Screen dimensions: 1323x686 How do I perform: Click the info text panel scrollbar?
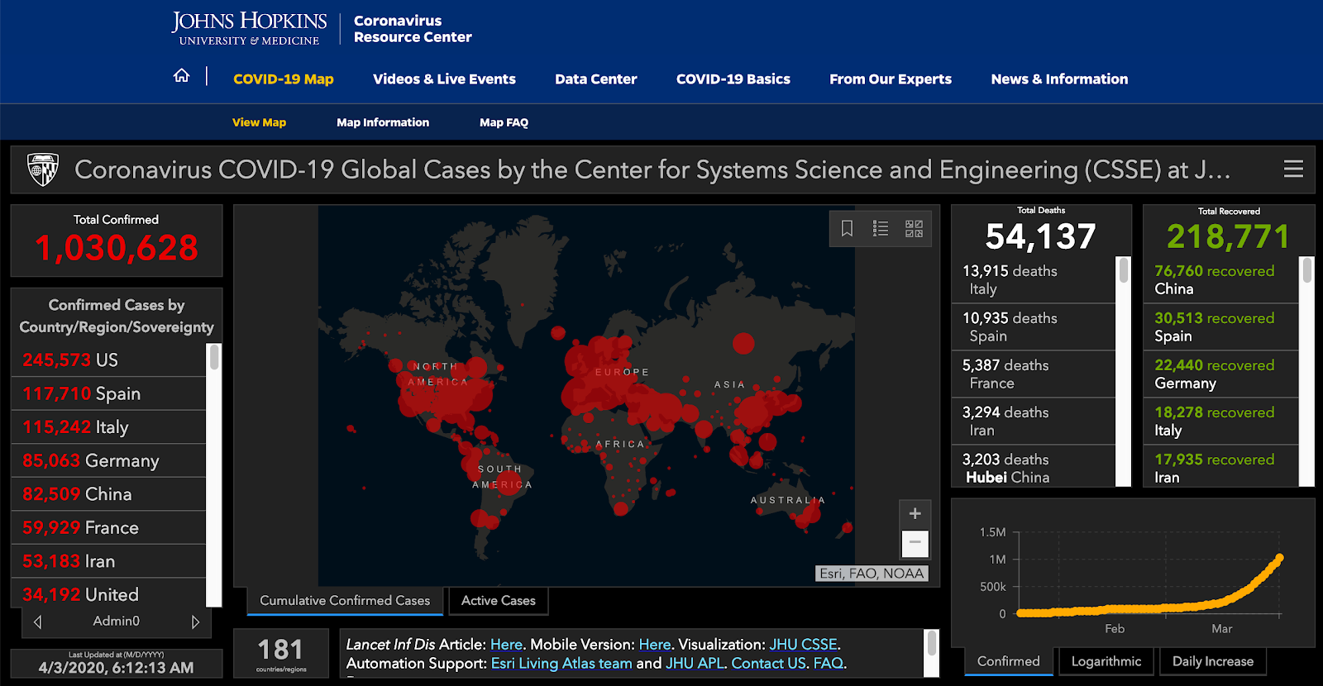pyautogui.click(x=932, y=654)
